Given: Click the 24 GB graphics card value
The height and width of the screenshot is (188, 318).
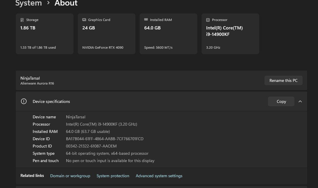Looking at the screenshot, I should pyautogui.click(x=89, y=28).
